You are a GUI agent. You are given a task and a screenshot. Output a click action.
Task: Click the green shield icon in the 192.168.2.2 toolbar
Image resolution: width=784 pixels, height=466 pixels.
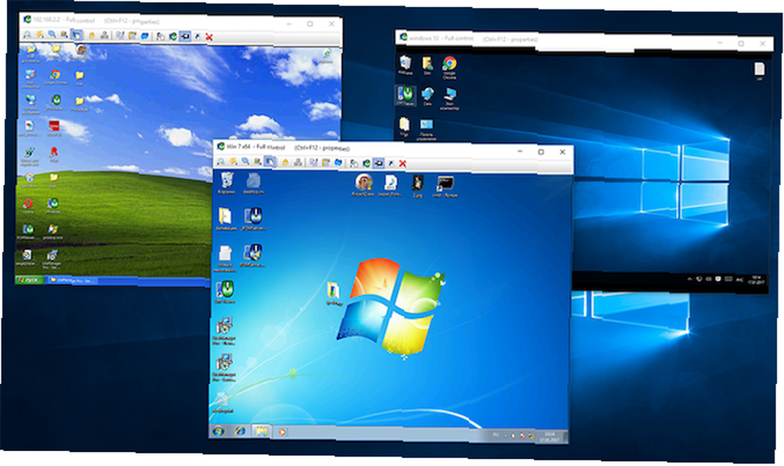coord(173,37)
